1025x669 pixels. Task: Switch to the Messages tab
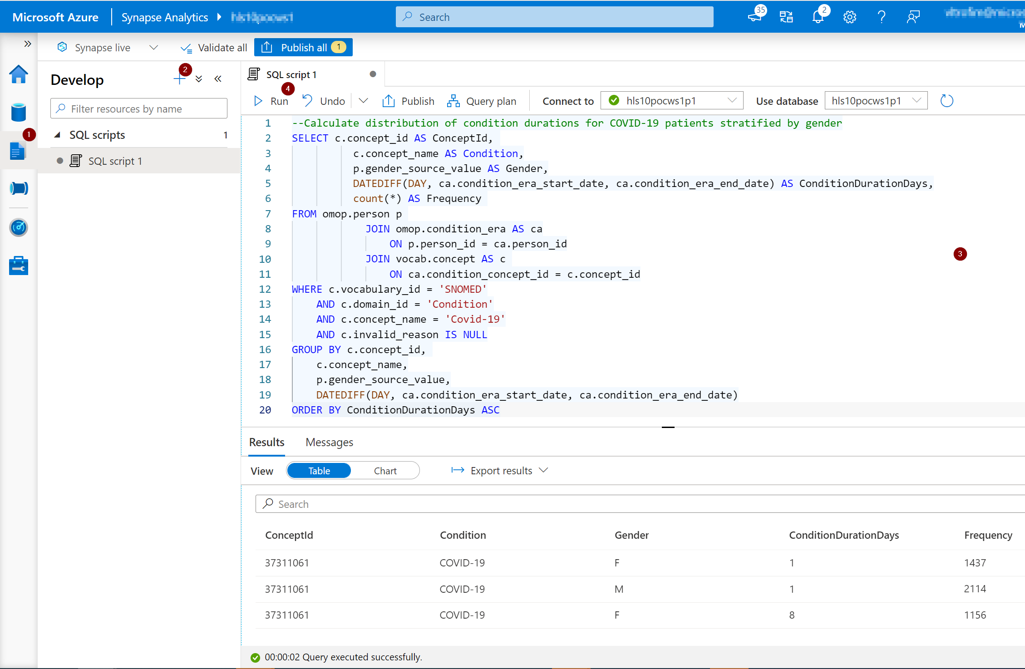[329, 442]
